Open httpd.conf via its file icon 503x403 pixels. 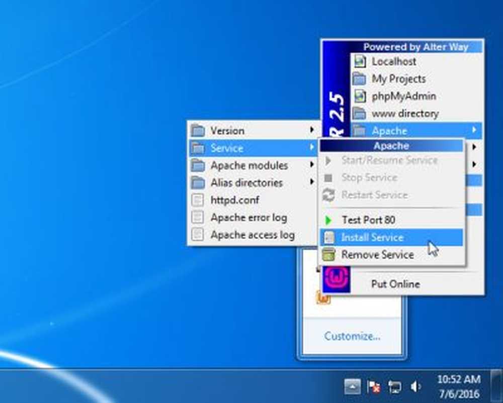(x=197, y=200)
